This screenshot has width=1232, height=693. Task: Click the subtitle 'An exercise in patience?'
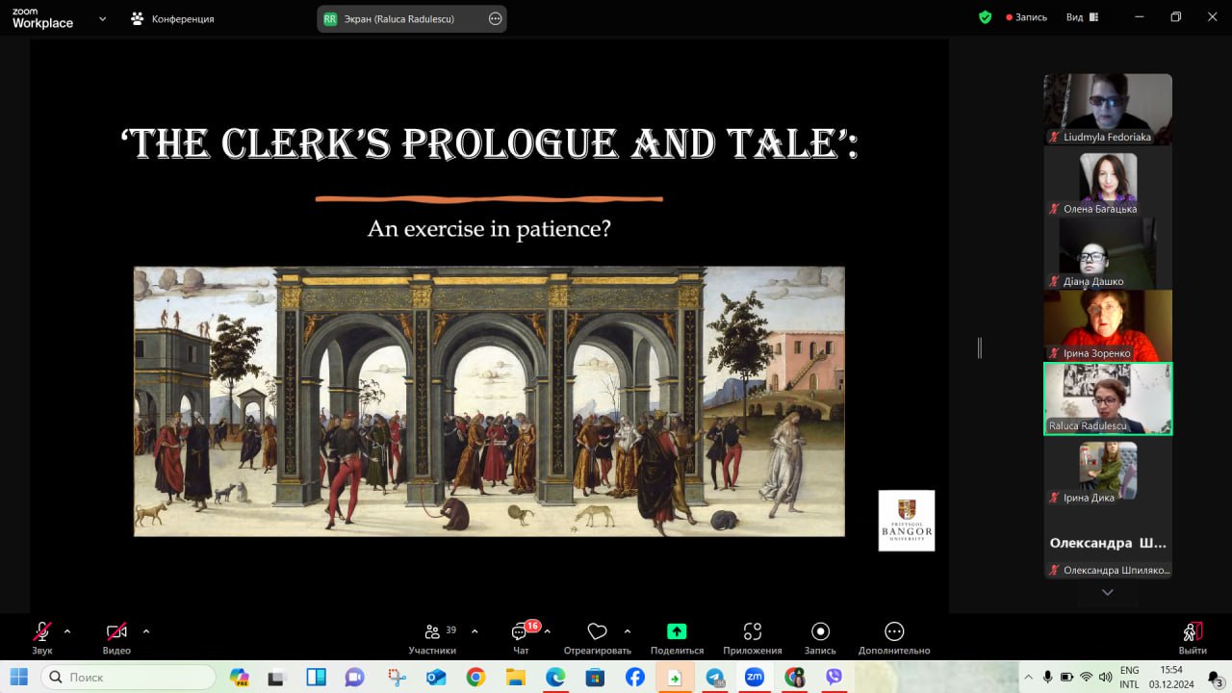(489, 229)
